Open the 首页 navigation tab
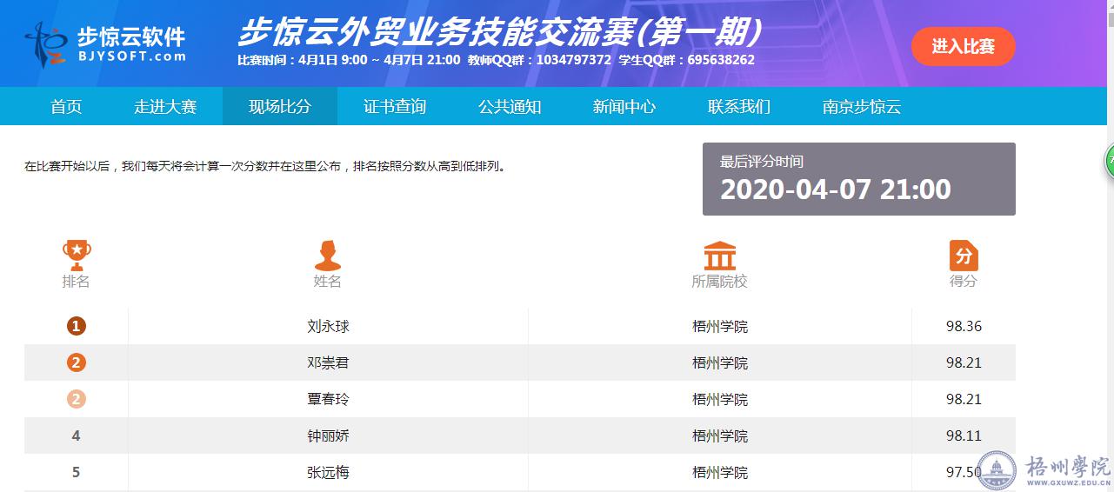Image resolution: width=1114 pixels, height=492 pixels. pos(66,107)
